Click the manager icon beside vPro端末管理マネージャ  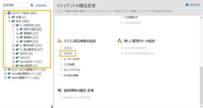[9, 74]
